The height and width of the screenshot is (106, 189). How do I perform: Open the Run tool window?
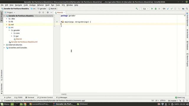[8, 97]
